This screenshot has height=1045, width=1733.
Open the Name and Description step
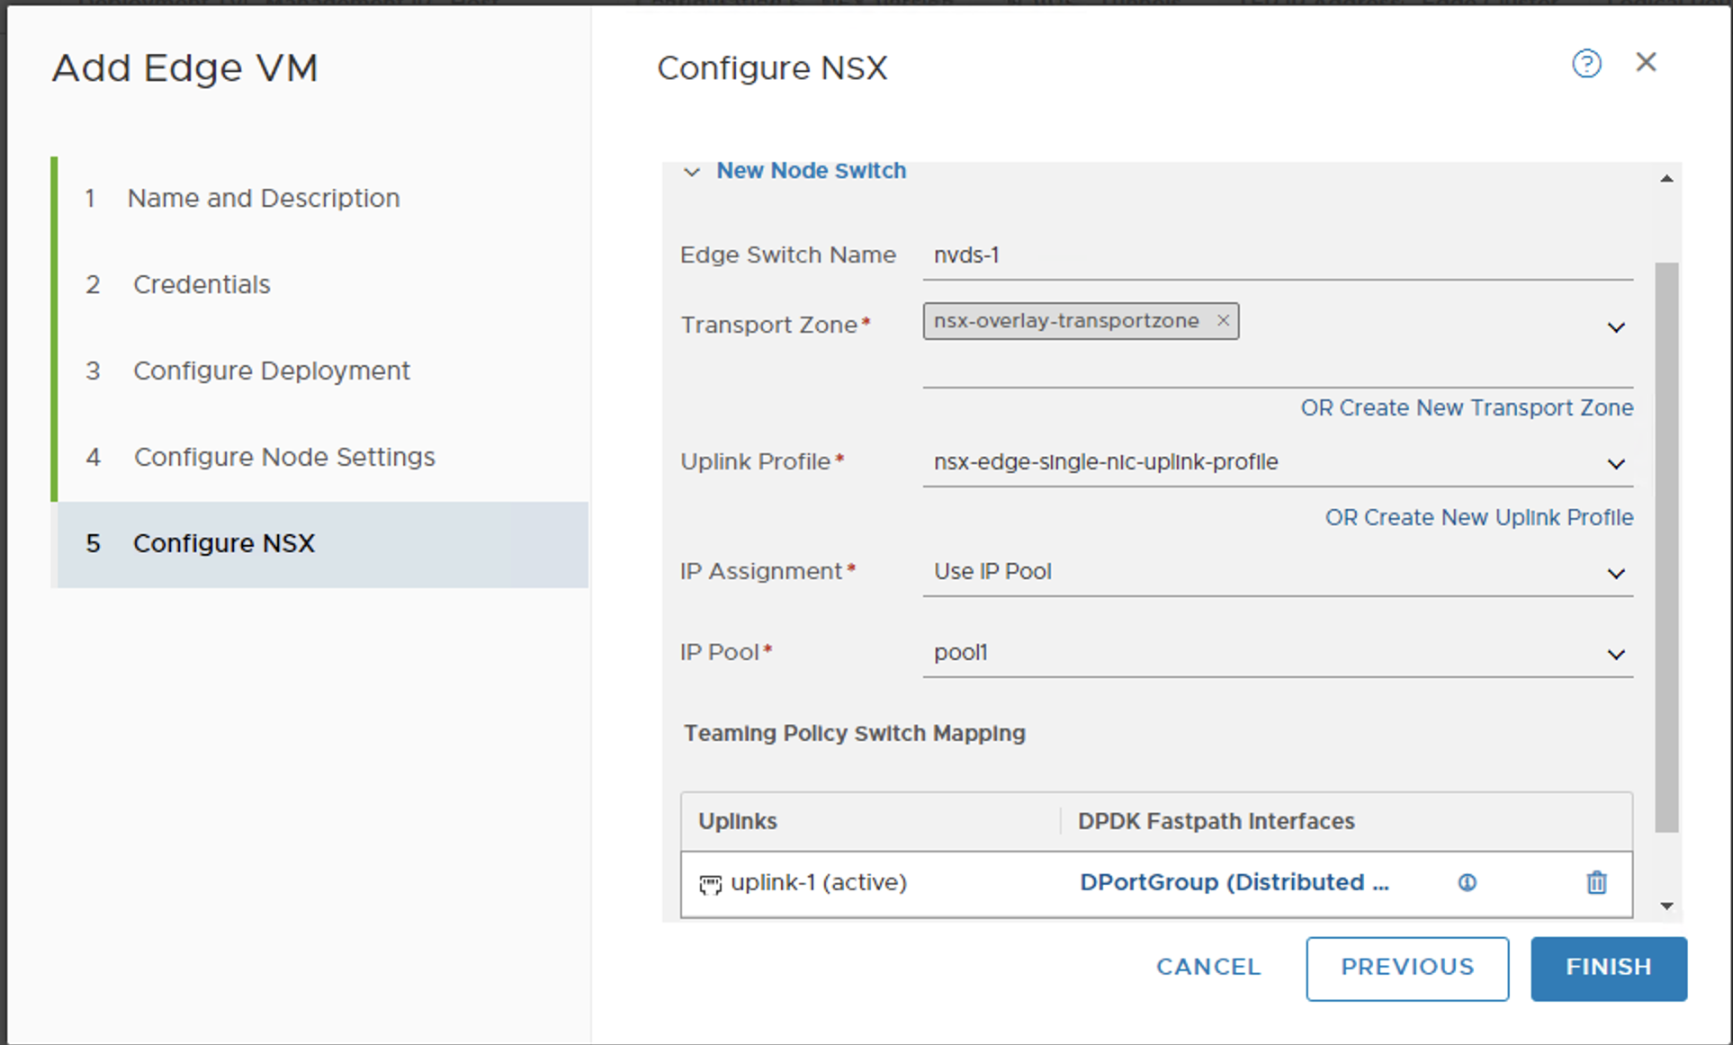point(264,198)
